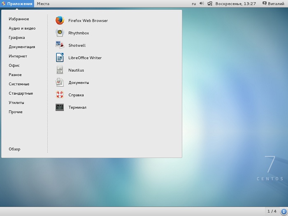Screen dimensions: 288x216
Task: Select the Избранное category
Action: [19, 19]
